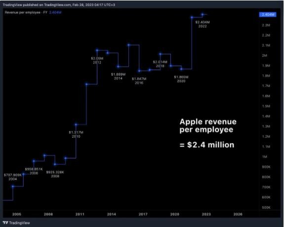Viewport: 284px width, 227px height.
Task: Click the 2.404M price label badge
Action: coord(268,15)
